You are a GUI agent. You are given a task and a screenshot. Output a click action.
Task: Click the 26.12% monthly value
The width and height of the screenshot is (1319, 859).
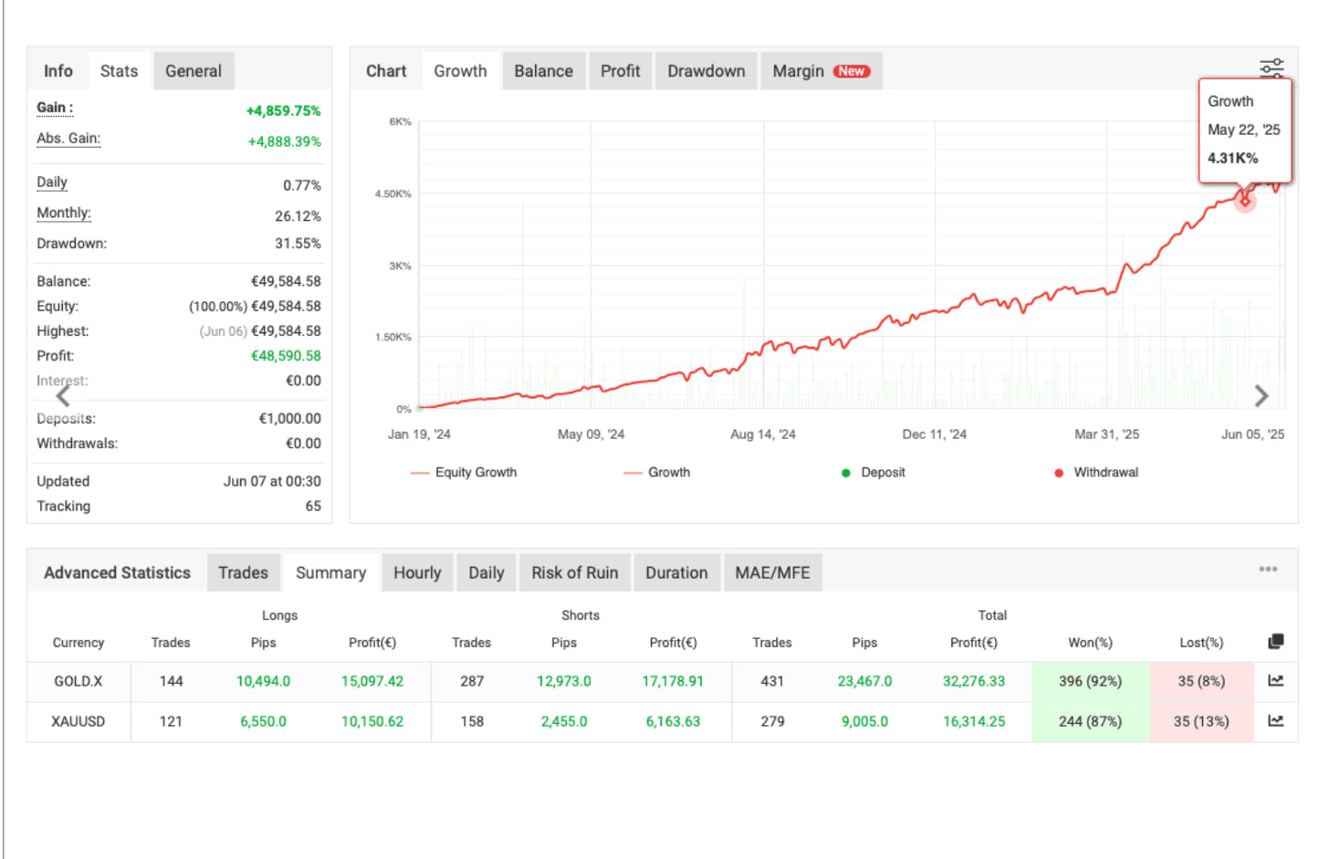[298, 216]
